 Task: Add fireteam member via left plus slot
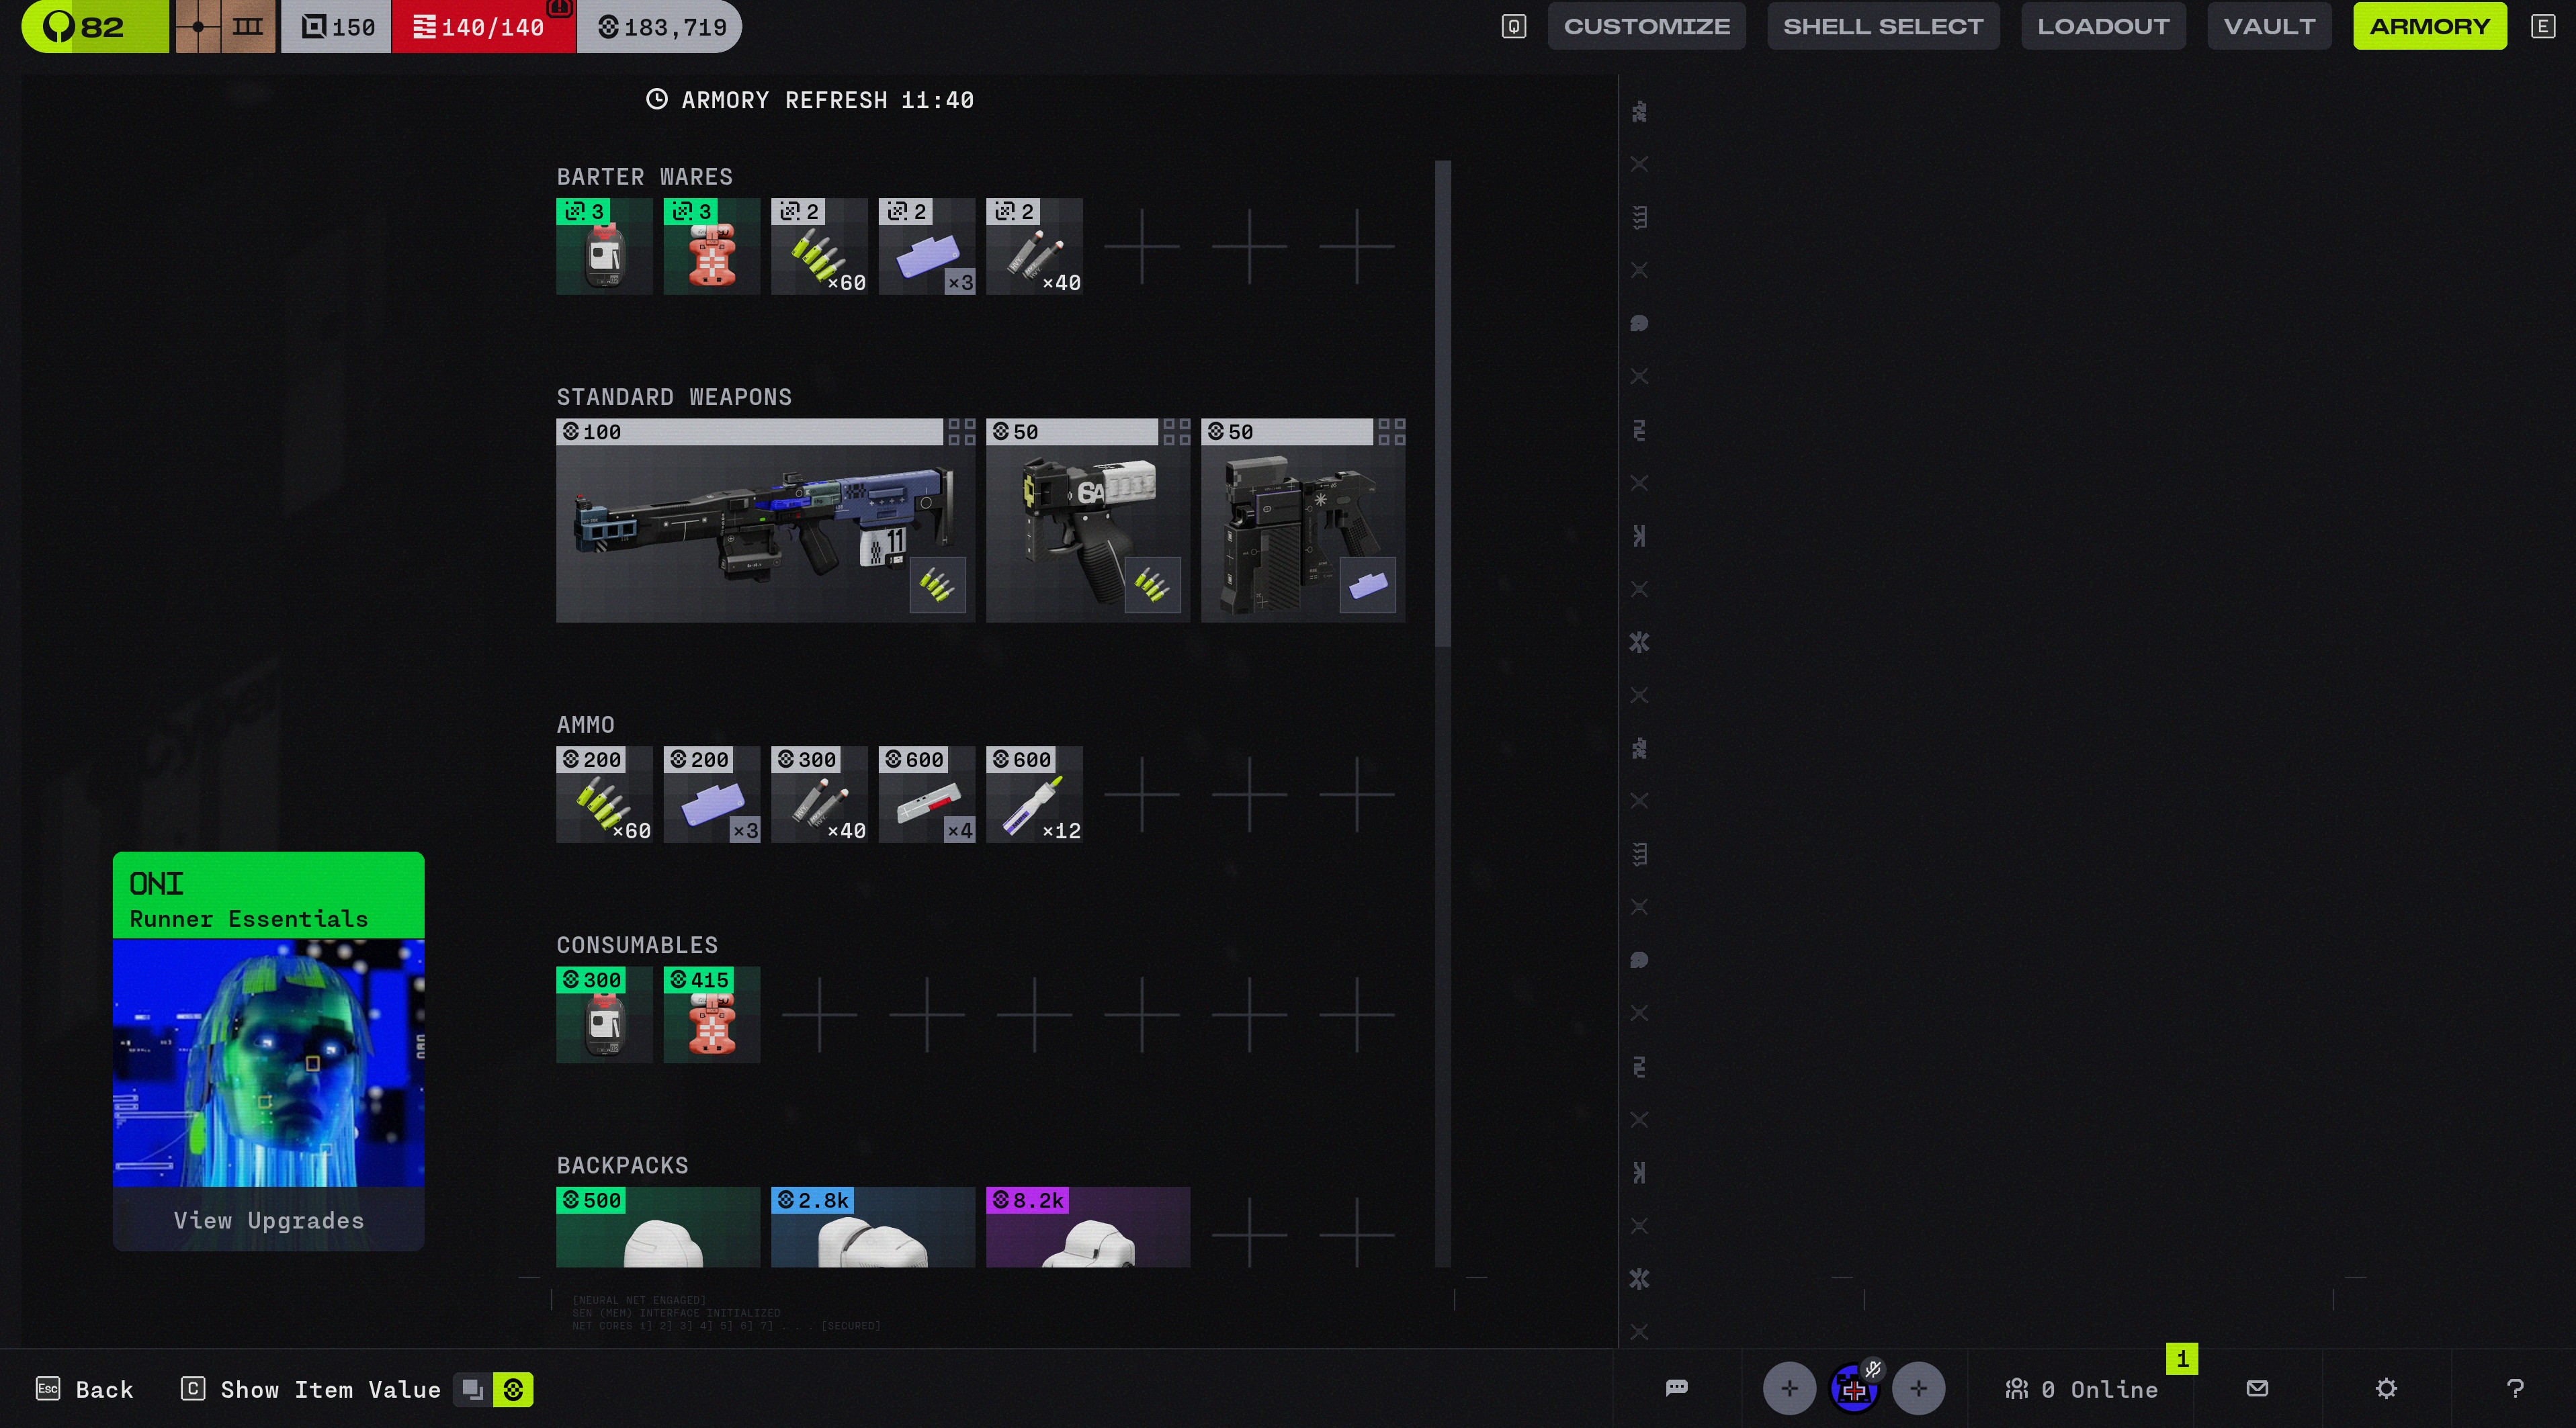1789,1388
